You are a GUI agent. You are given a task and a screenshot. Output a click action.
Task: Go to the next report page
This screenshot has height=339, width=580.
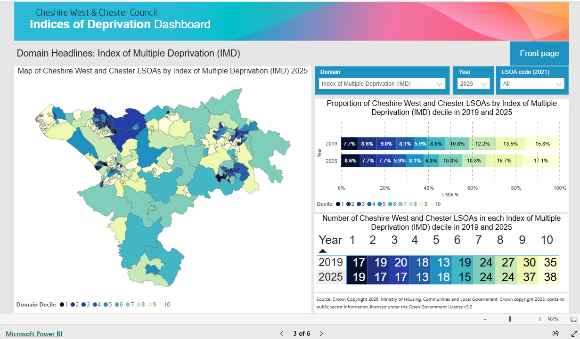pyautogui.click(x=321, y=333)
